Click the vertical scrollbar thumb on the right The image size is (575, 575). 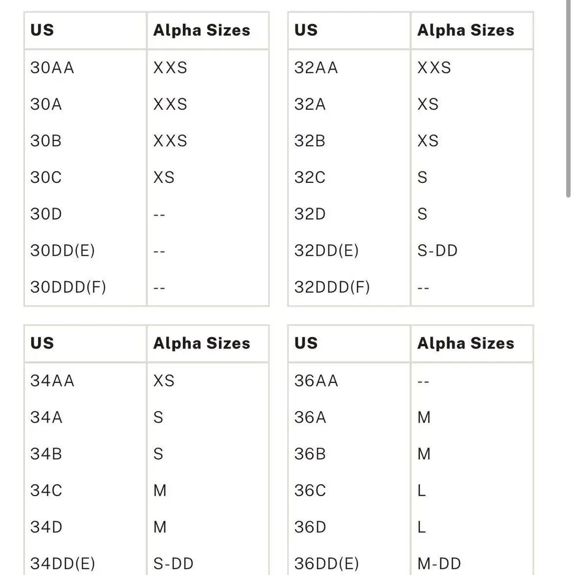click(569, 99)
